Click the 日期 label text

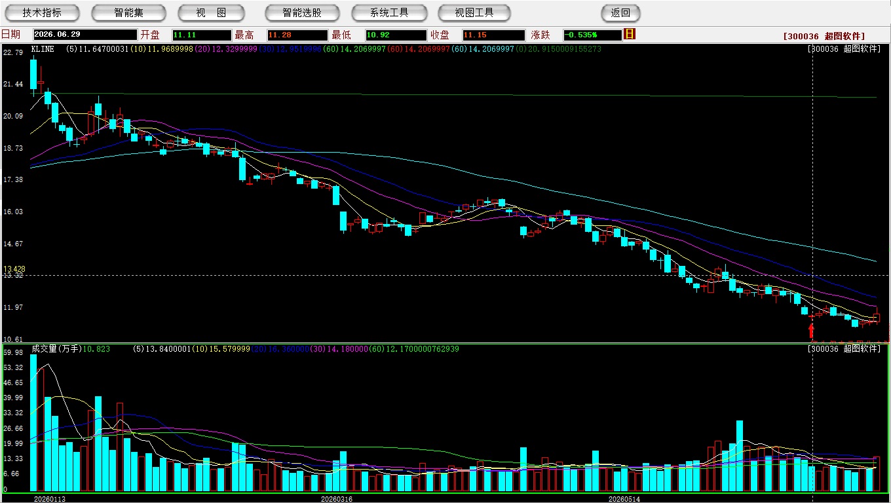tap(10, 35)
